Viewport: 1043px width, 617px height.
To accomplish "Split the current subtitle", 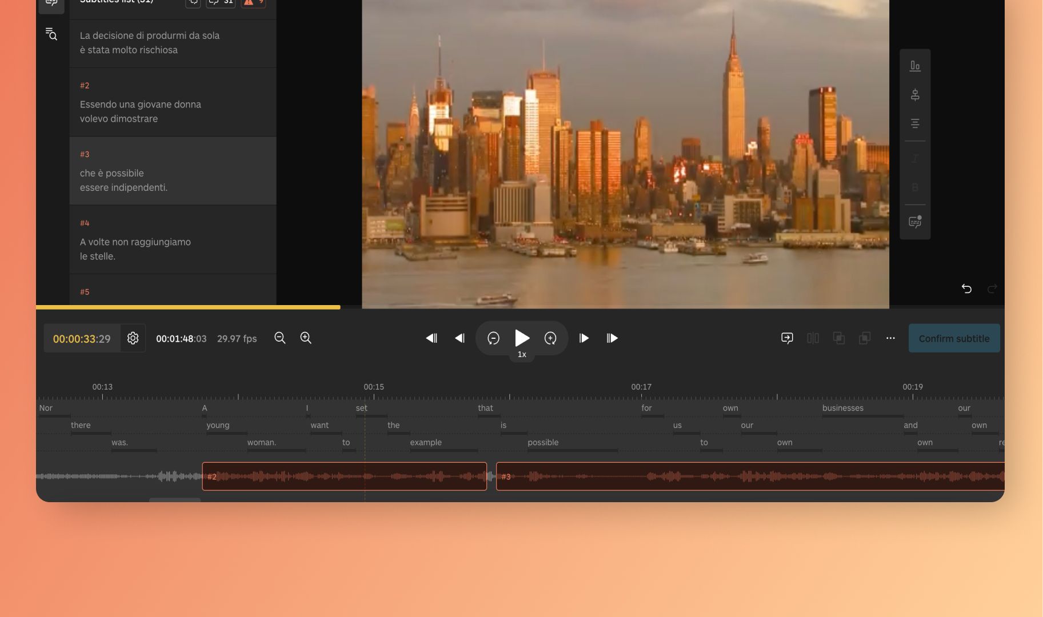I will (813, 338).
